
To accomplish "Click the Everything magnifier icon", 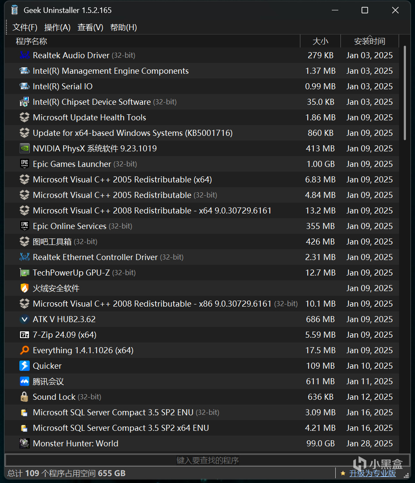I will coord(25,350).
